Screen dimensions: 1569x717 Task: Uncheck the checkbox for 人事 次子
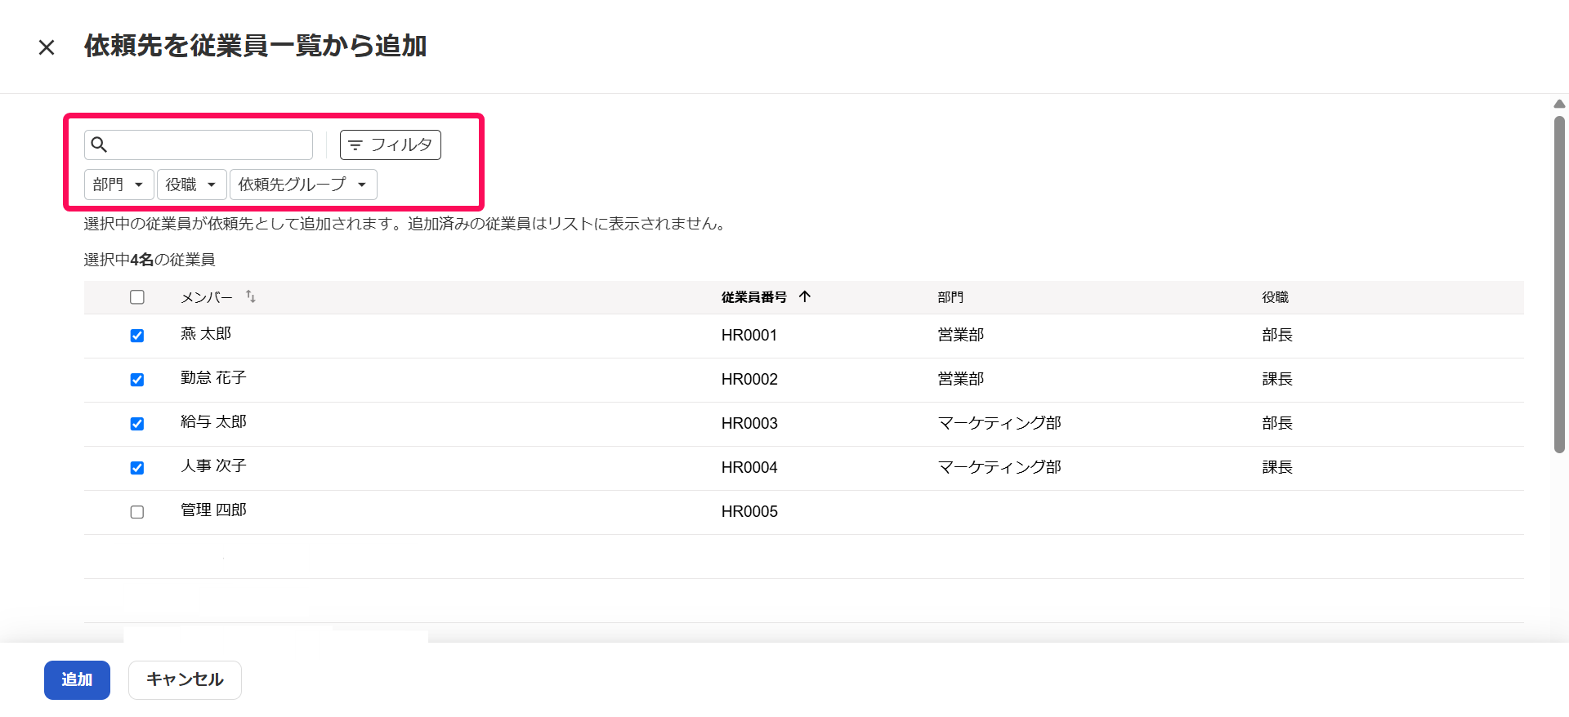click(137, 468)
